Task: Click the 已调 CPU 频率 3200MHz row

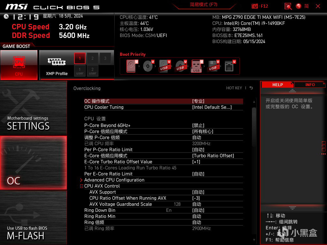Action: (x=163, y=144)
